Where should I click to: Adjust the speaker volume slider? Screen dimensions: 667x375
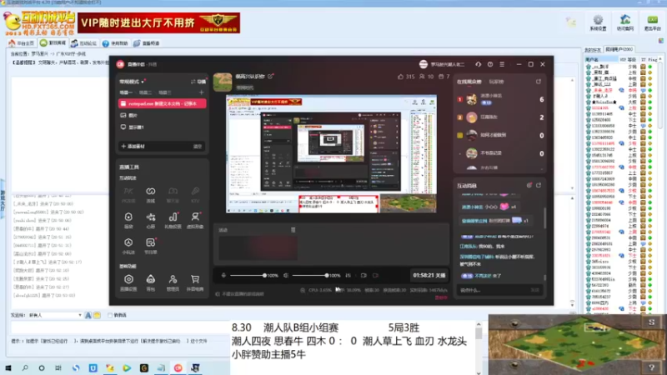(309, 276)
